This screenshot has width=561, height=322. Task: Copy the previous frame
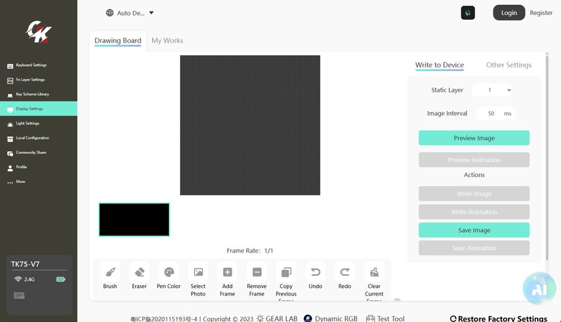pos(286,273)
